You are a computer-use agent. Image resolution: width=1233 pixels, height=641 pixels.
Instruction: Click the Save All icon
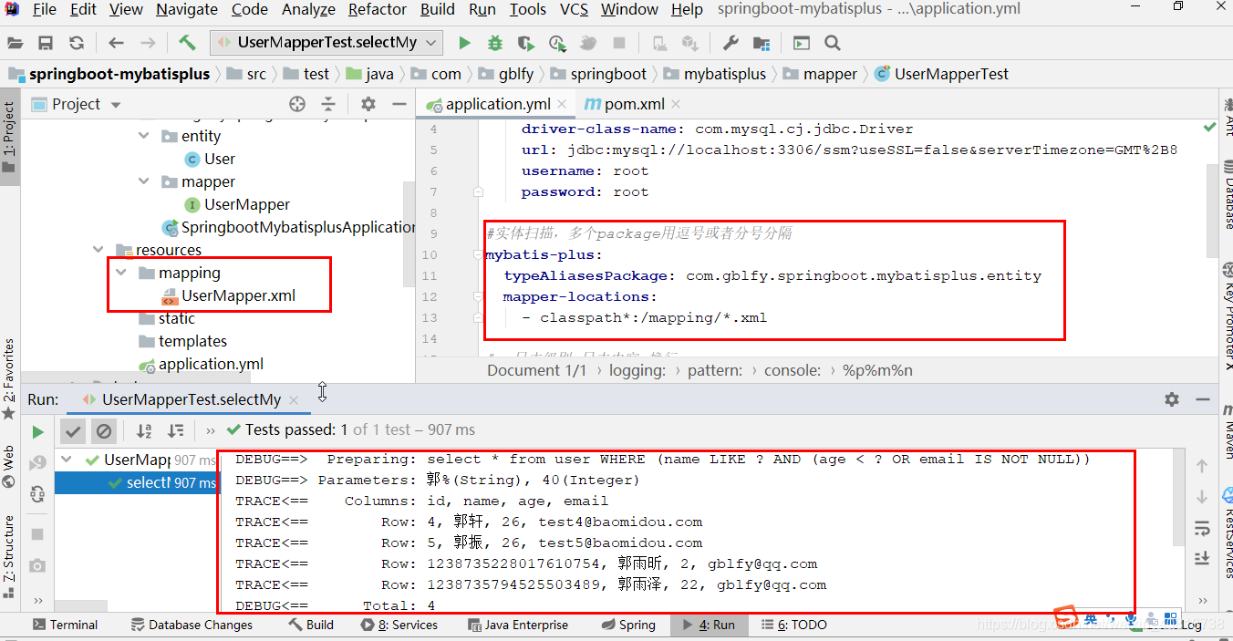pos(46,42)
